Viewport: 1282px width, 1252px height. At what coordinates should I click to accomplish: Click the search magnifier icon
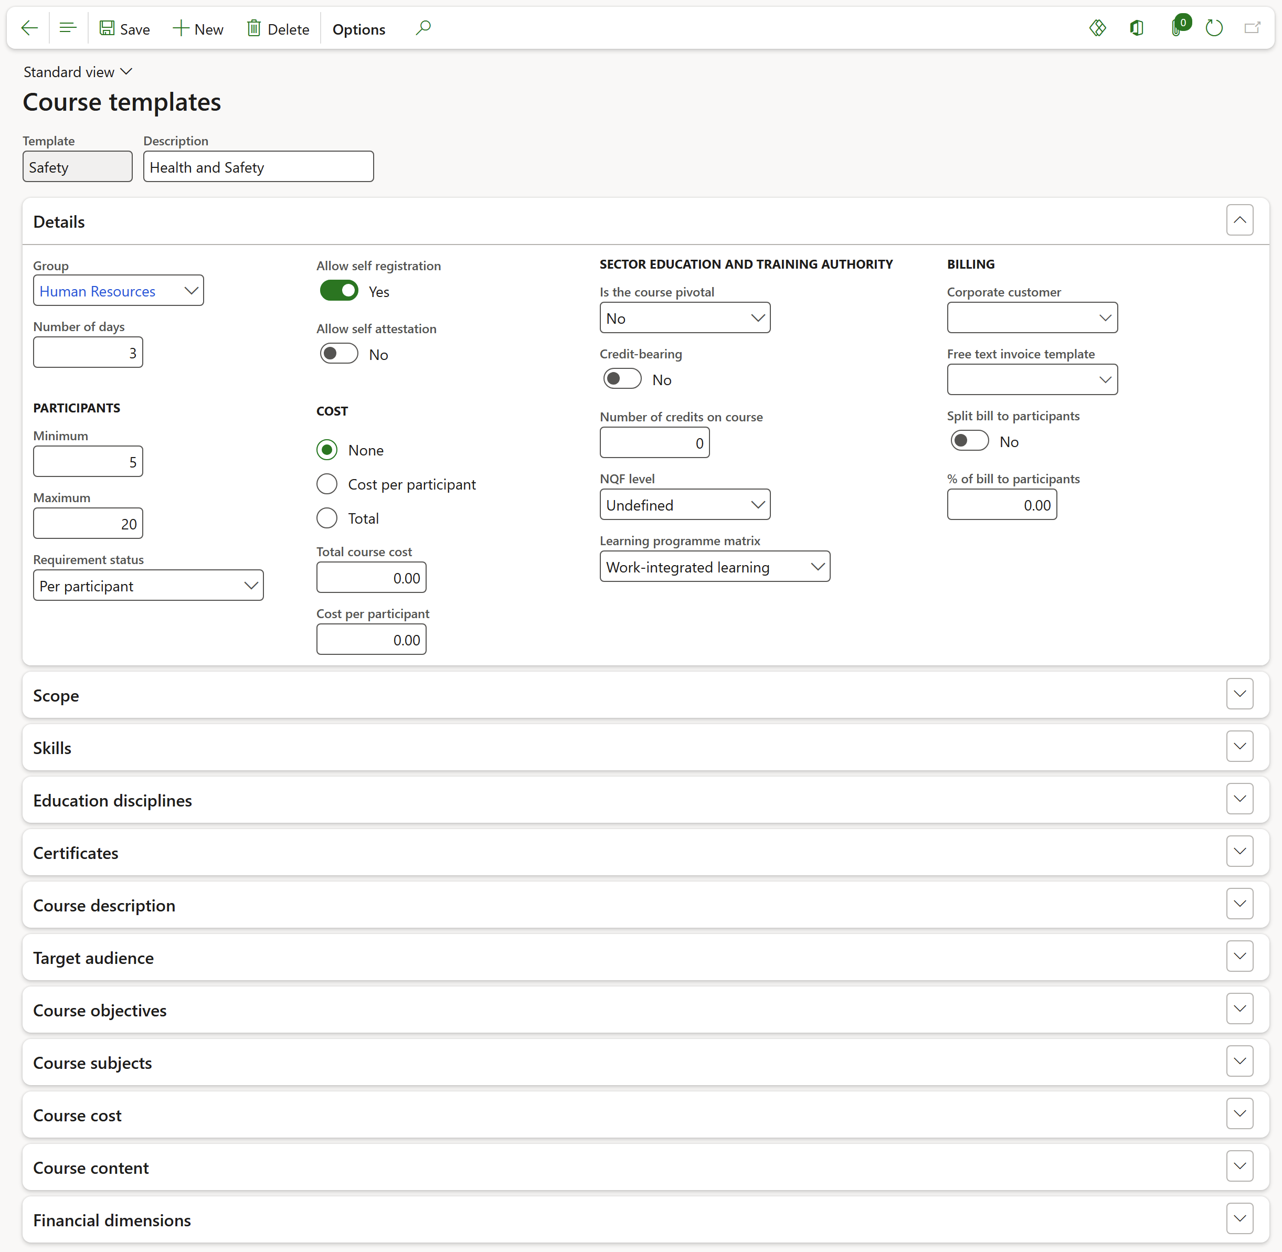423,28
